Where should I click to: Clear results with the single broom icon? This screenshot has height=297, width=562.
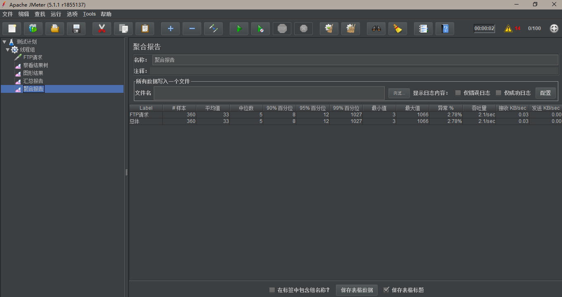pyautogui.click(x=329, y=28)
